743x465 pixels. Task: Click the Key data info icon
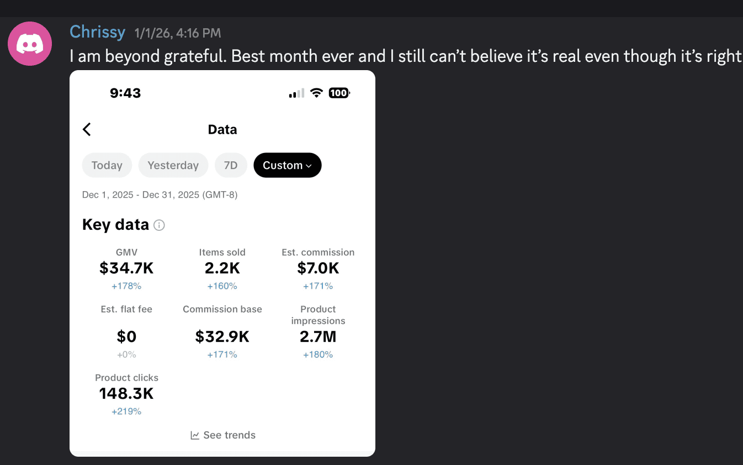(x=159, y=225)
